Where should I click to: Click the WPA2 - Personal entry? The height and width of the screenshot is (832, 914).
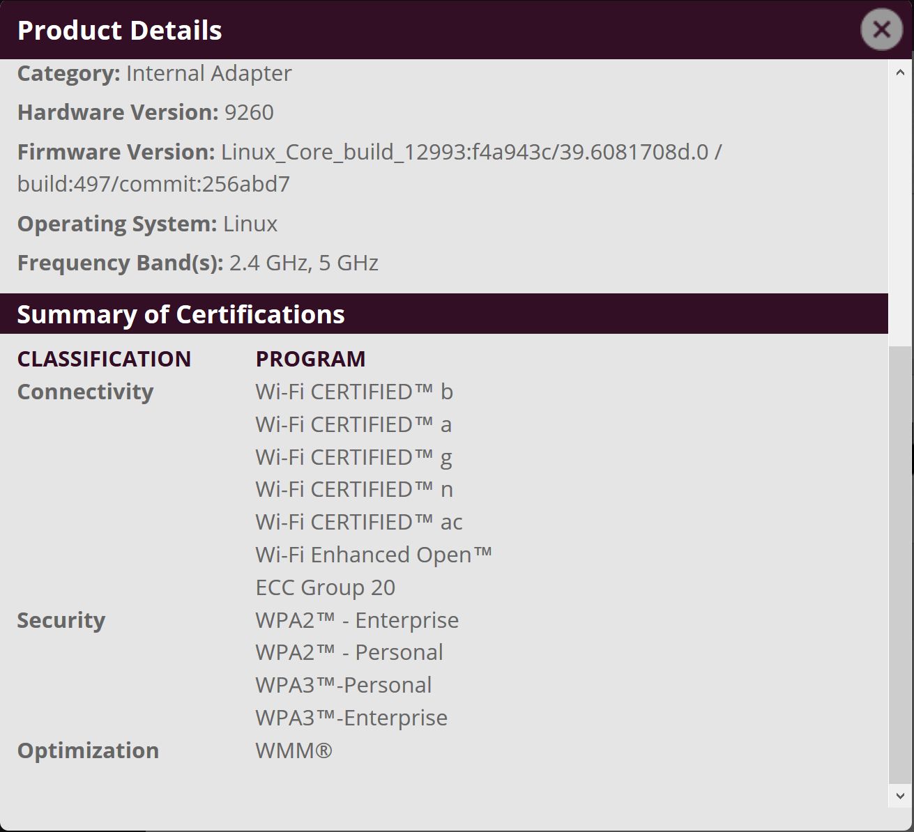(349, 652)
